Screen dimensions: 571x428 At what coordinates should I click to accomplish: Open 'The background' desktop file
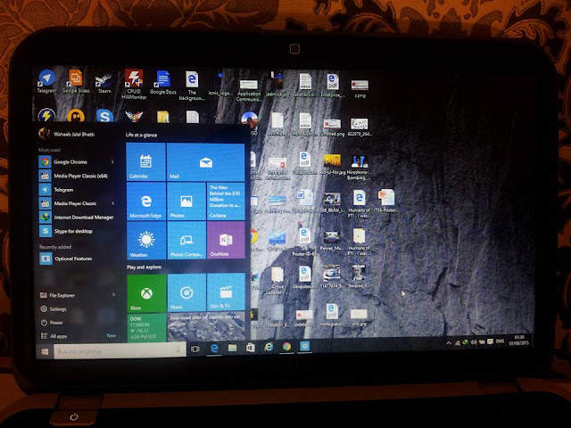pyautogui.click(x=192, y=86)
